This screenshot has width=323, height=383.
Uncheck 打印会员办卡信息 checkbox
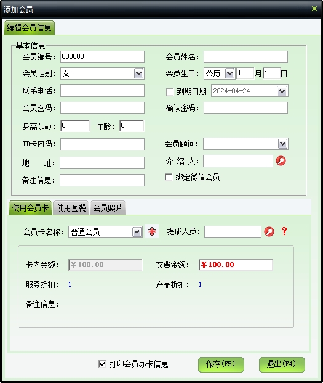102,364
